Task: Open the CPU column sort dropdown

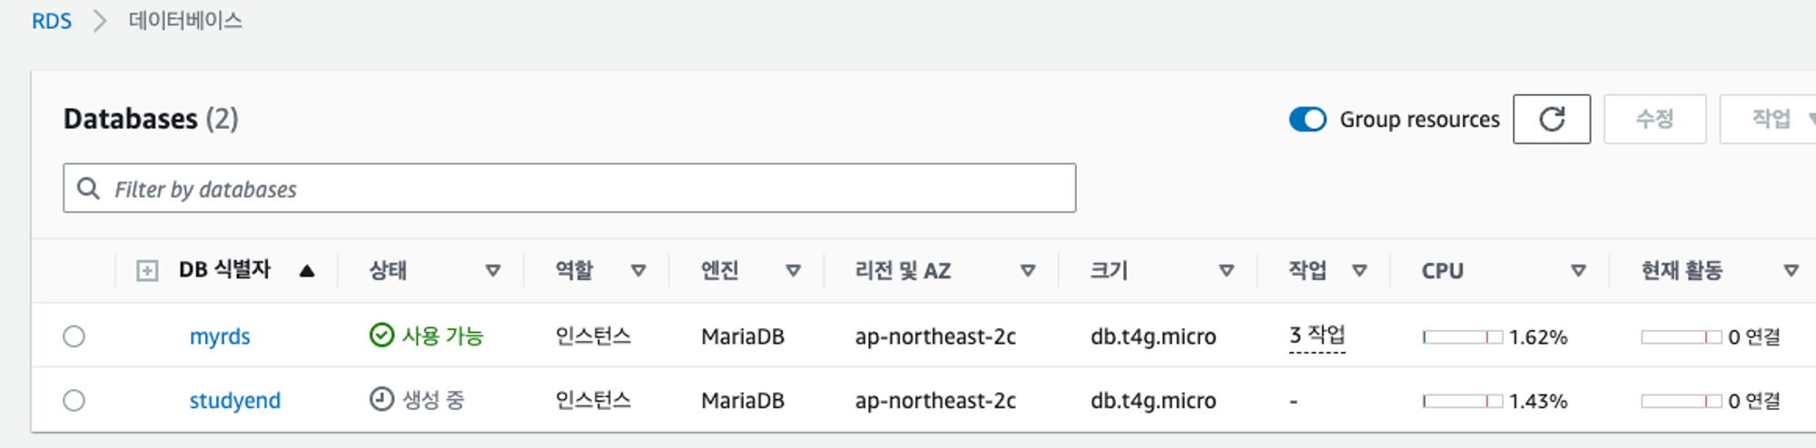Action: click(x=1578, y=270)
